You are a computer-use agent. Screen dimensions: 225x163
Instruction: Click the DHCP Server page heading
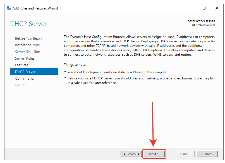pos(28,24)
